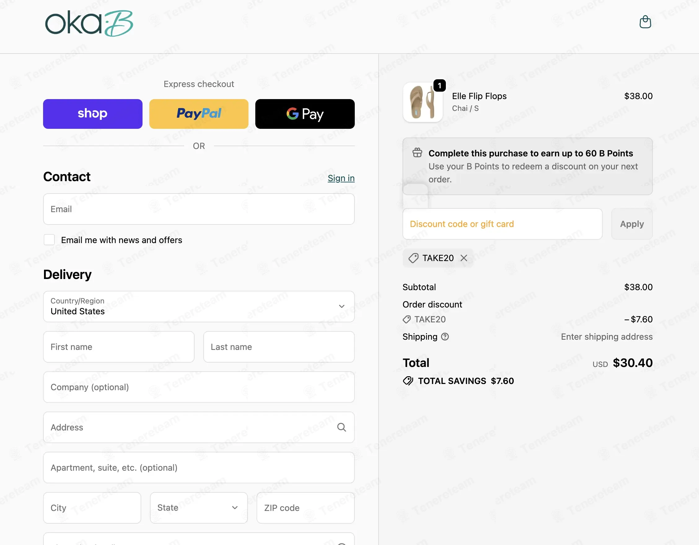Expand the State dropdown
Viewport: 699px width, 545px height.
click(199, 508)
